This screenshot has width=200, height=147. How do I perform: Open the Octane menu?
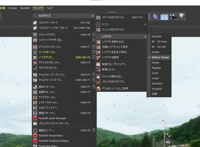click(13, 8)
